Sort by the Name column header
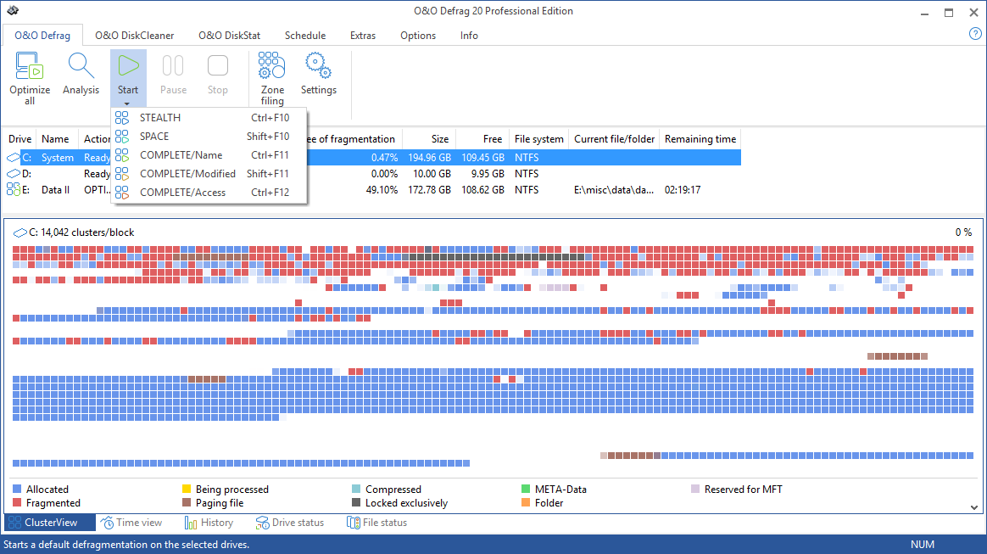 [x=55, y=139]
